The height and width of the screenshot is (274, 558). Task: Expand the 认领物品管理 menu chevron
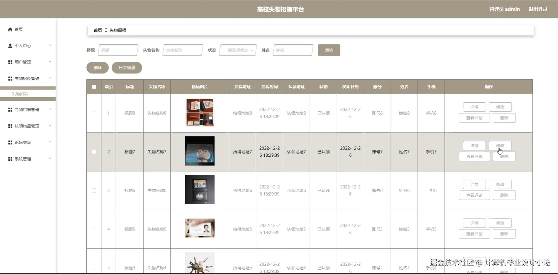coord(50,126)
